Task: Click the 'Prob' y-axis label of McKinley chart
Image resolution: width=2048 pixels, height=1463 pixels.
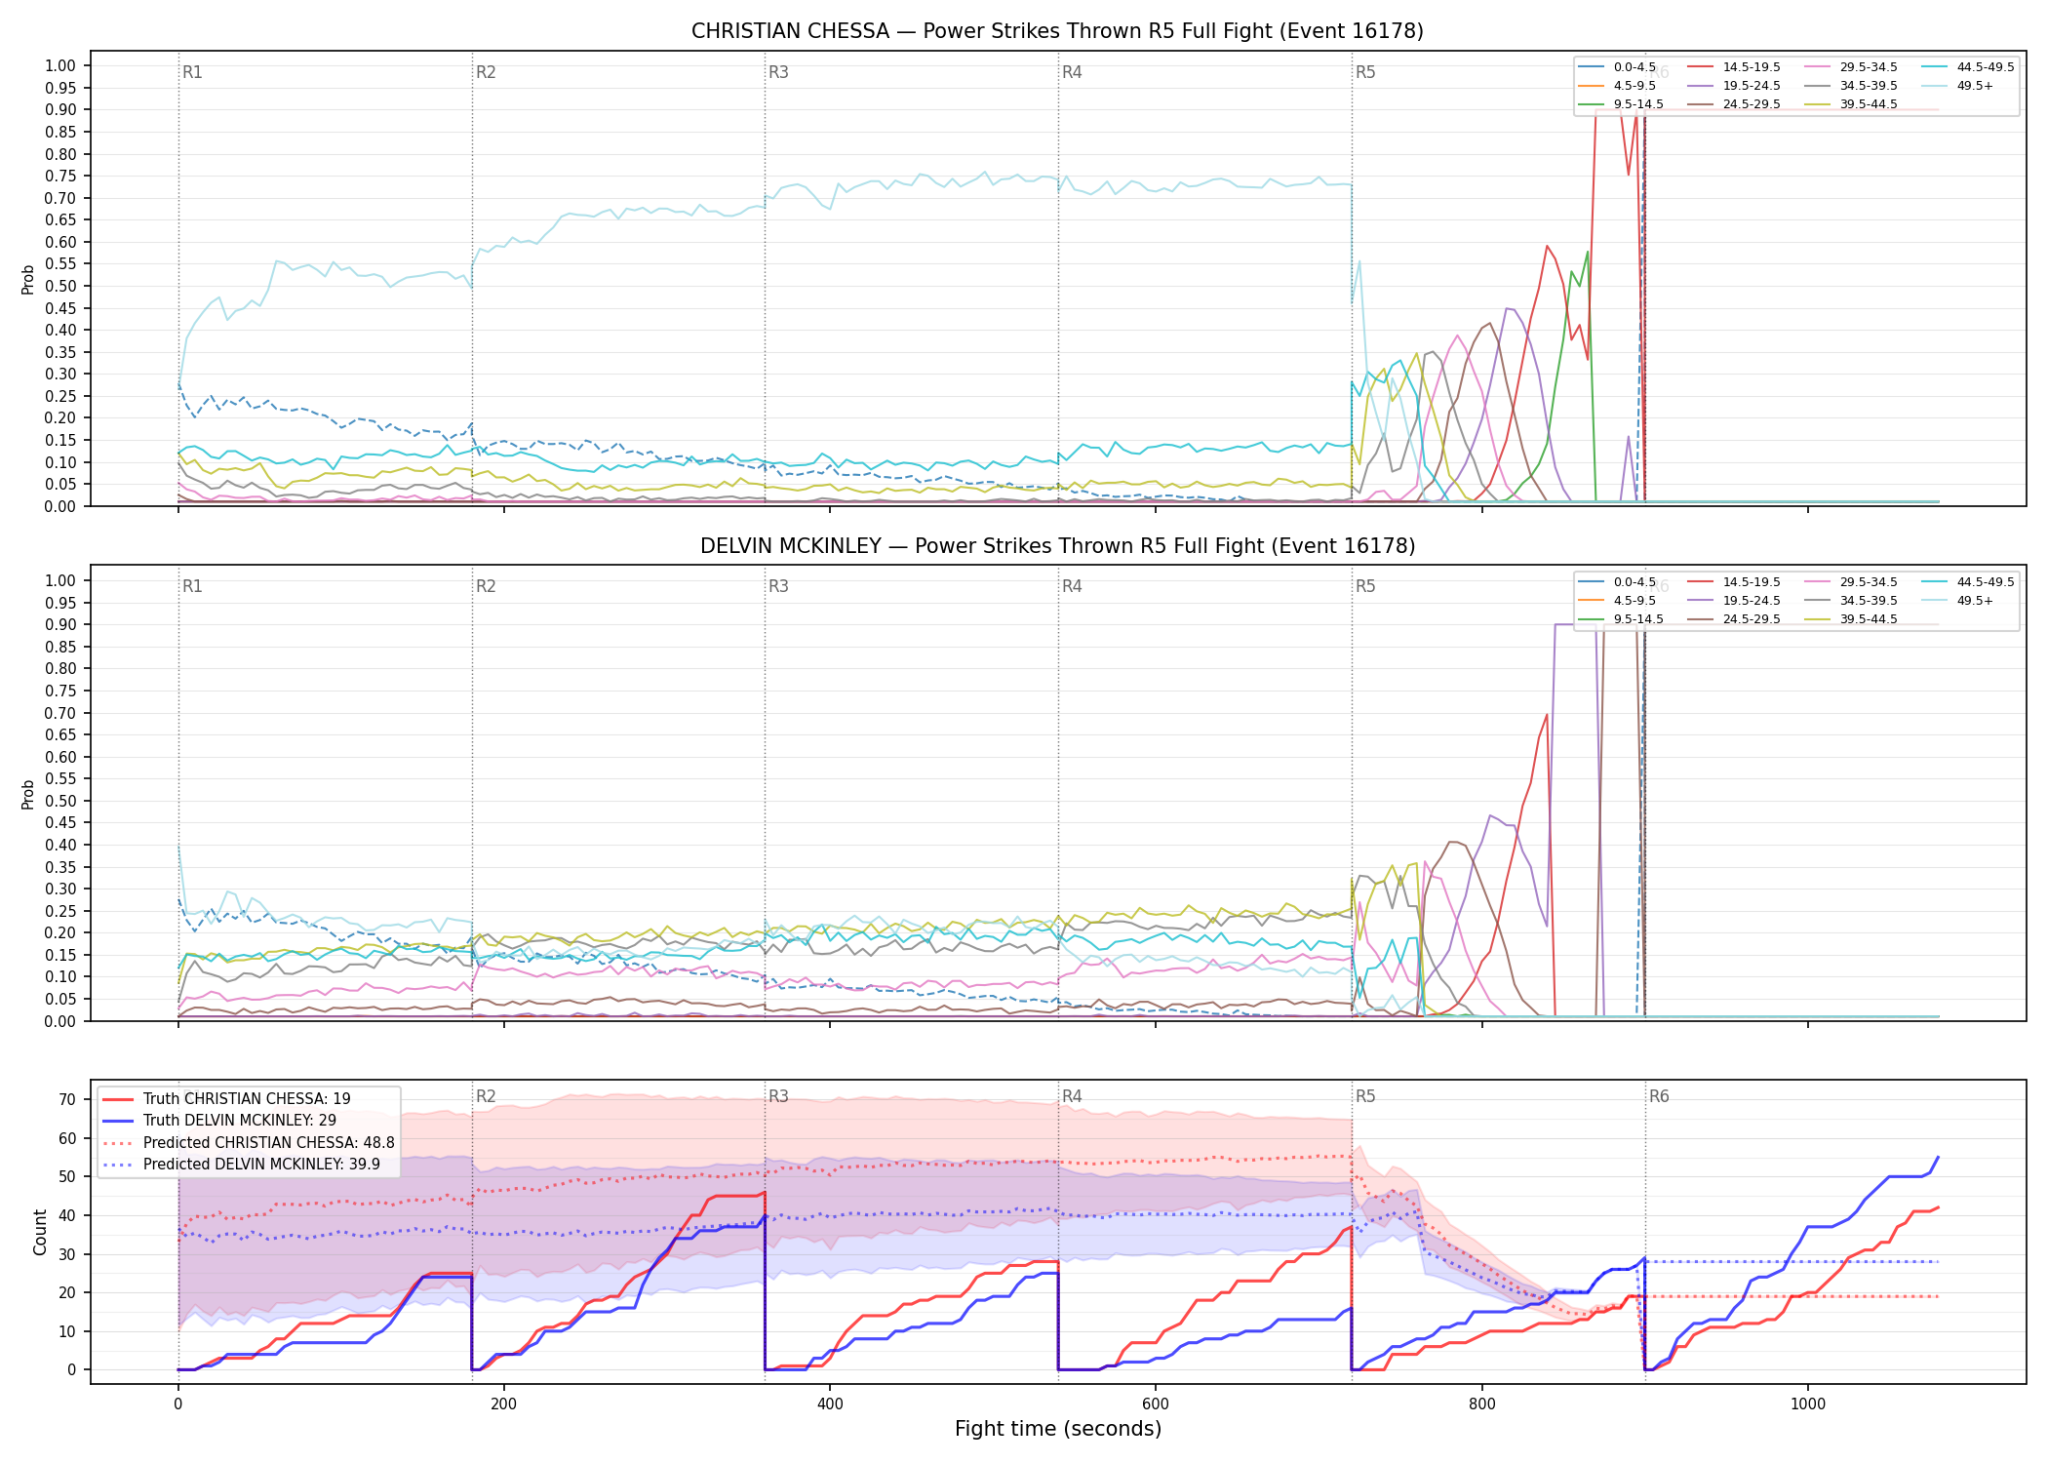Action: click(x=28, y=794)
